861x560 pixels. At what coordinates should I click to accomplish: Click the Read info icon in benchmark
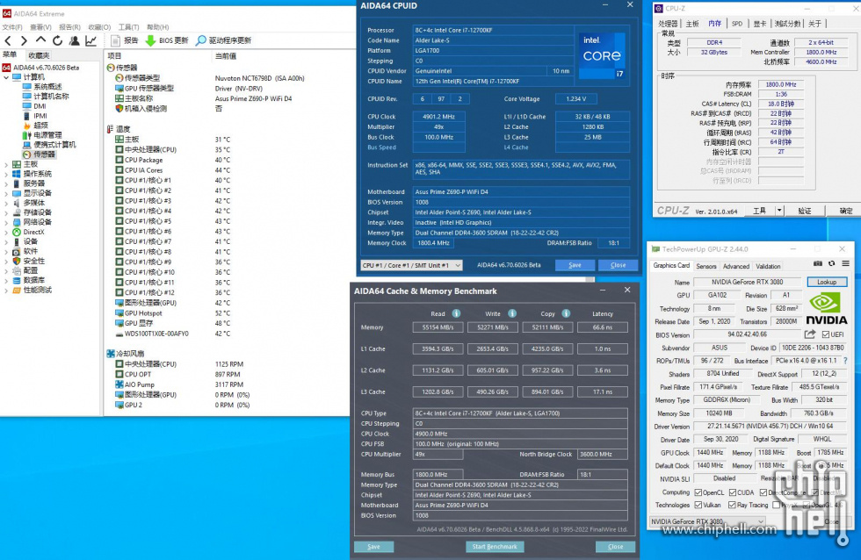pyautogui.click(x=456, y=313)
